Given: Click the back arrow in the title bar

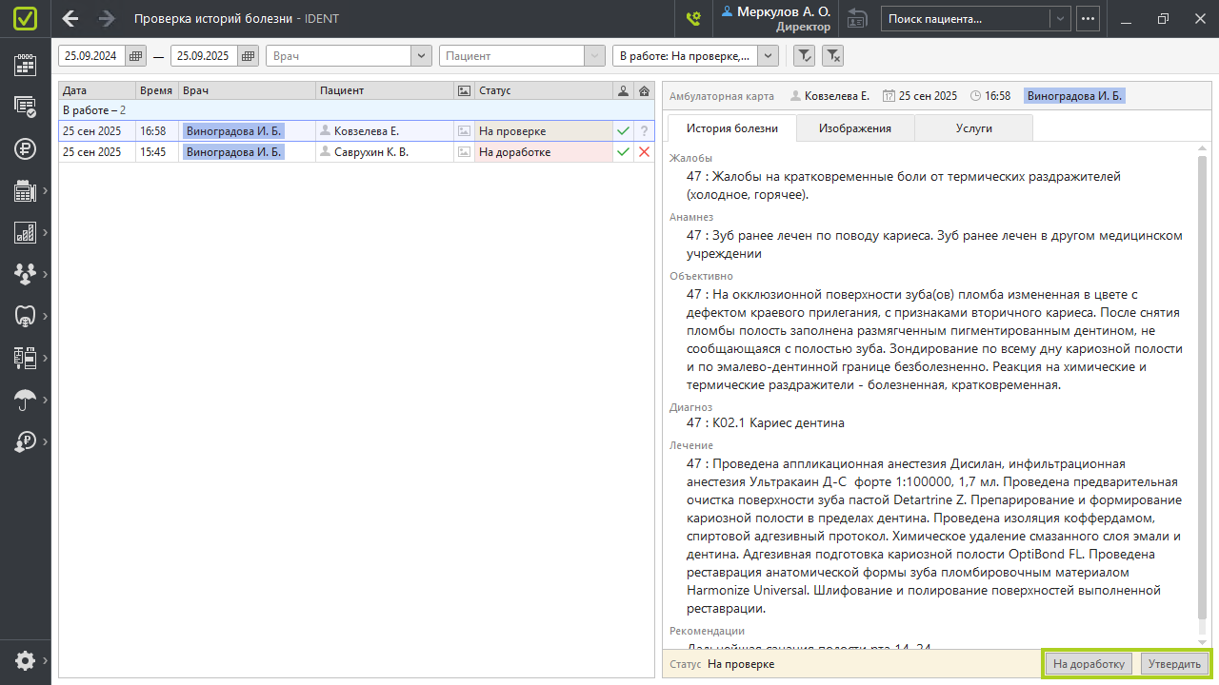Looking at the screenshot, I should [x=70, y=18].
